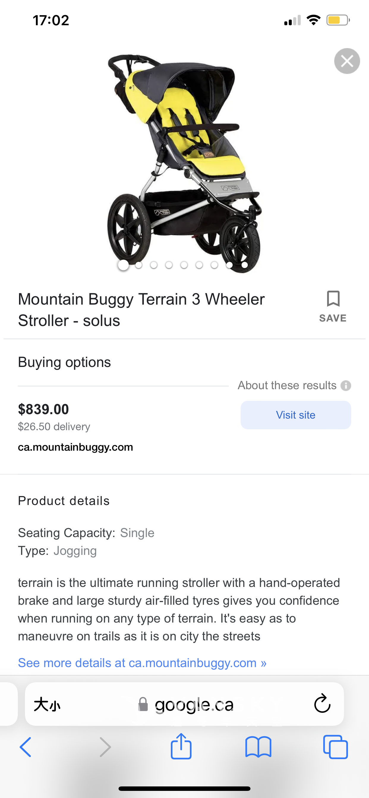Viewport: 369px width, 798px height.
Task: Open the text size (大小) page menu
Action: tap(47, 704)
